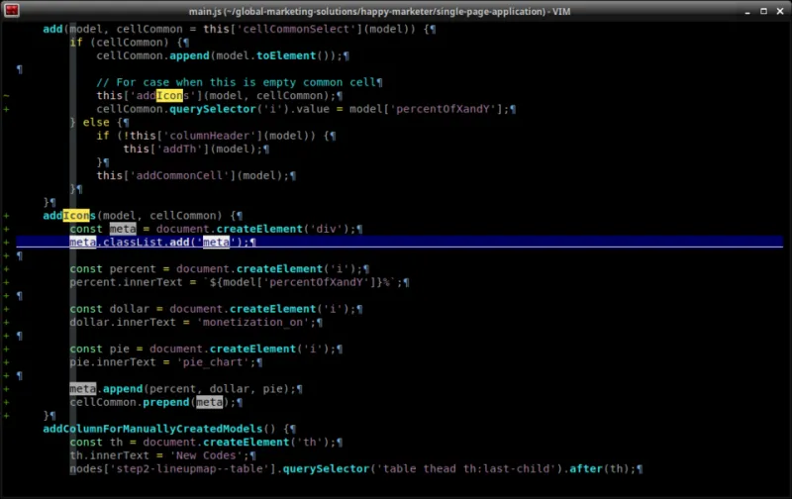Viewport: 792px width, 499px height.
Task: Click the 'cellCommon.prepend(meta);' line
Action: click(x=156, y=402)
